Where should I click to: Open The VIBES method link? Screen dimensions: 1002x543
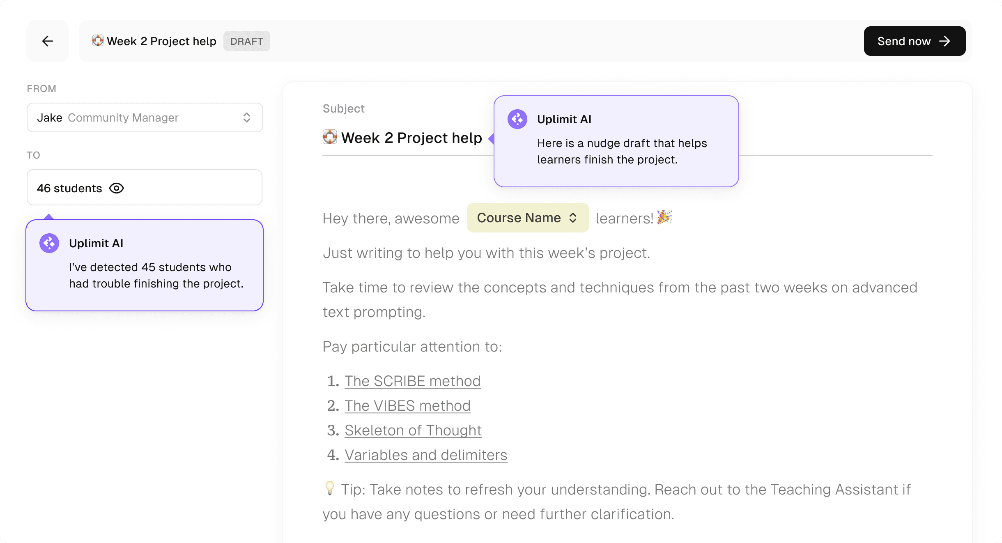coord(407,405)
